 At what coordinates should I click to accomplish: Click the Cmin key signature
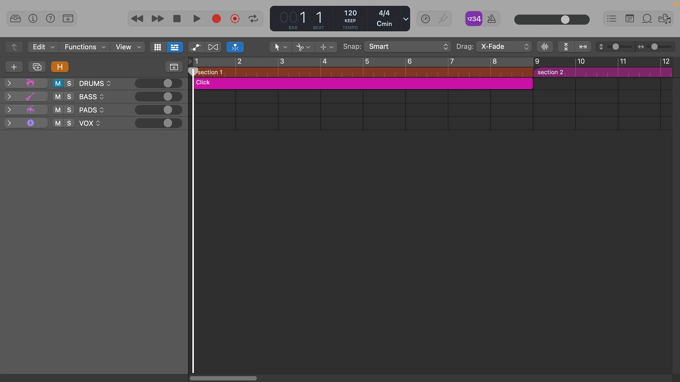click(x=384, y=24)
